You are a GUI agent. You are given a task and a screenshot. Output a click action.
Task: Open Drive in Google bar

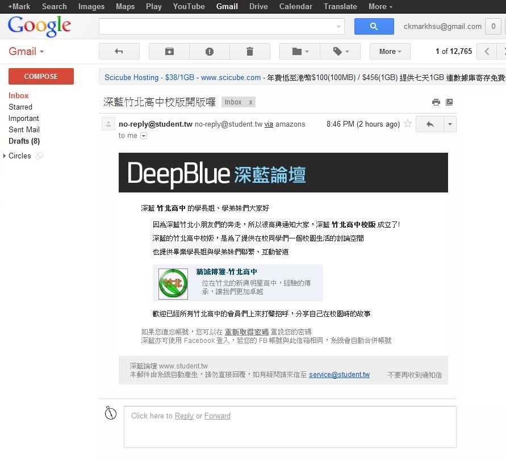[x=258, y=6]
